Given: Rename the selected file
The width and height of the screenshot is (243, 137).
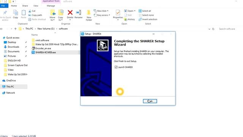Looking at the screenshot, I should [79, 14].
